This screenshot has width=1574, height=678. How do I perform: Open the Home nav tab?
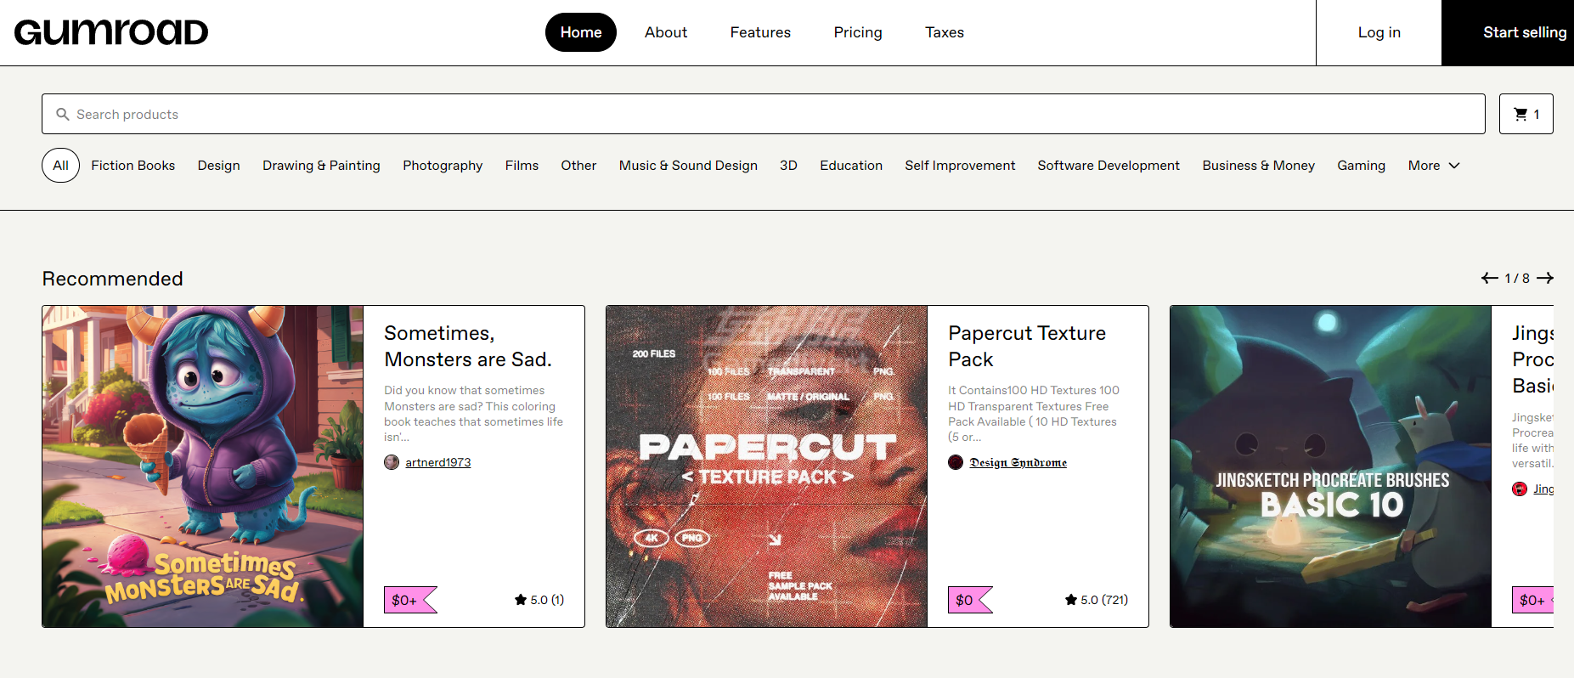point(581,32)
